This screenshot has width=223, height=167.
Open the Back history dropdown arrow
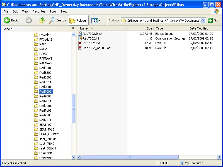(21, 20)
